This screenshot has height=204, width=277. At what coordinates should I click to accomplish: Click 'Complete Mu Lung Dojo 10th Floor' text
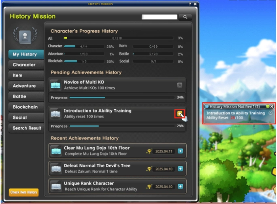click(96, 154)
